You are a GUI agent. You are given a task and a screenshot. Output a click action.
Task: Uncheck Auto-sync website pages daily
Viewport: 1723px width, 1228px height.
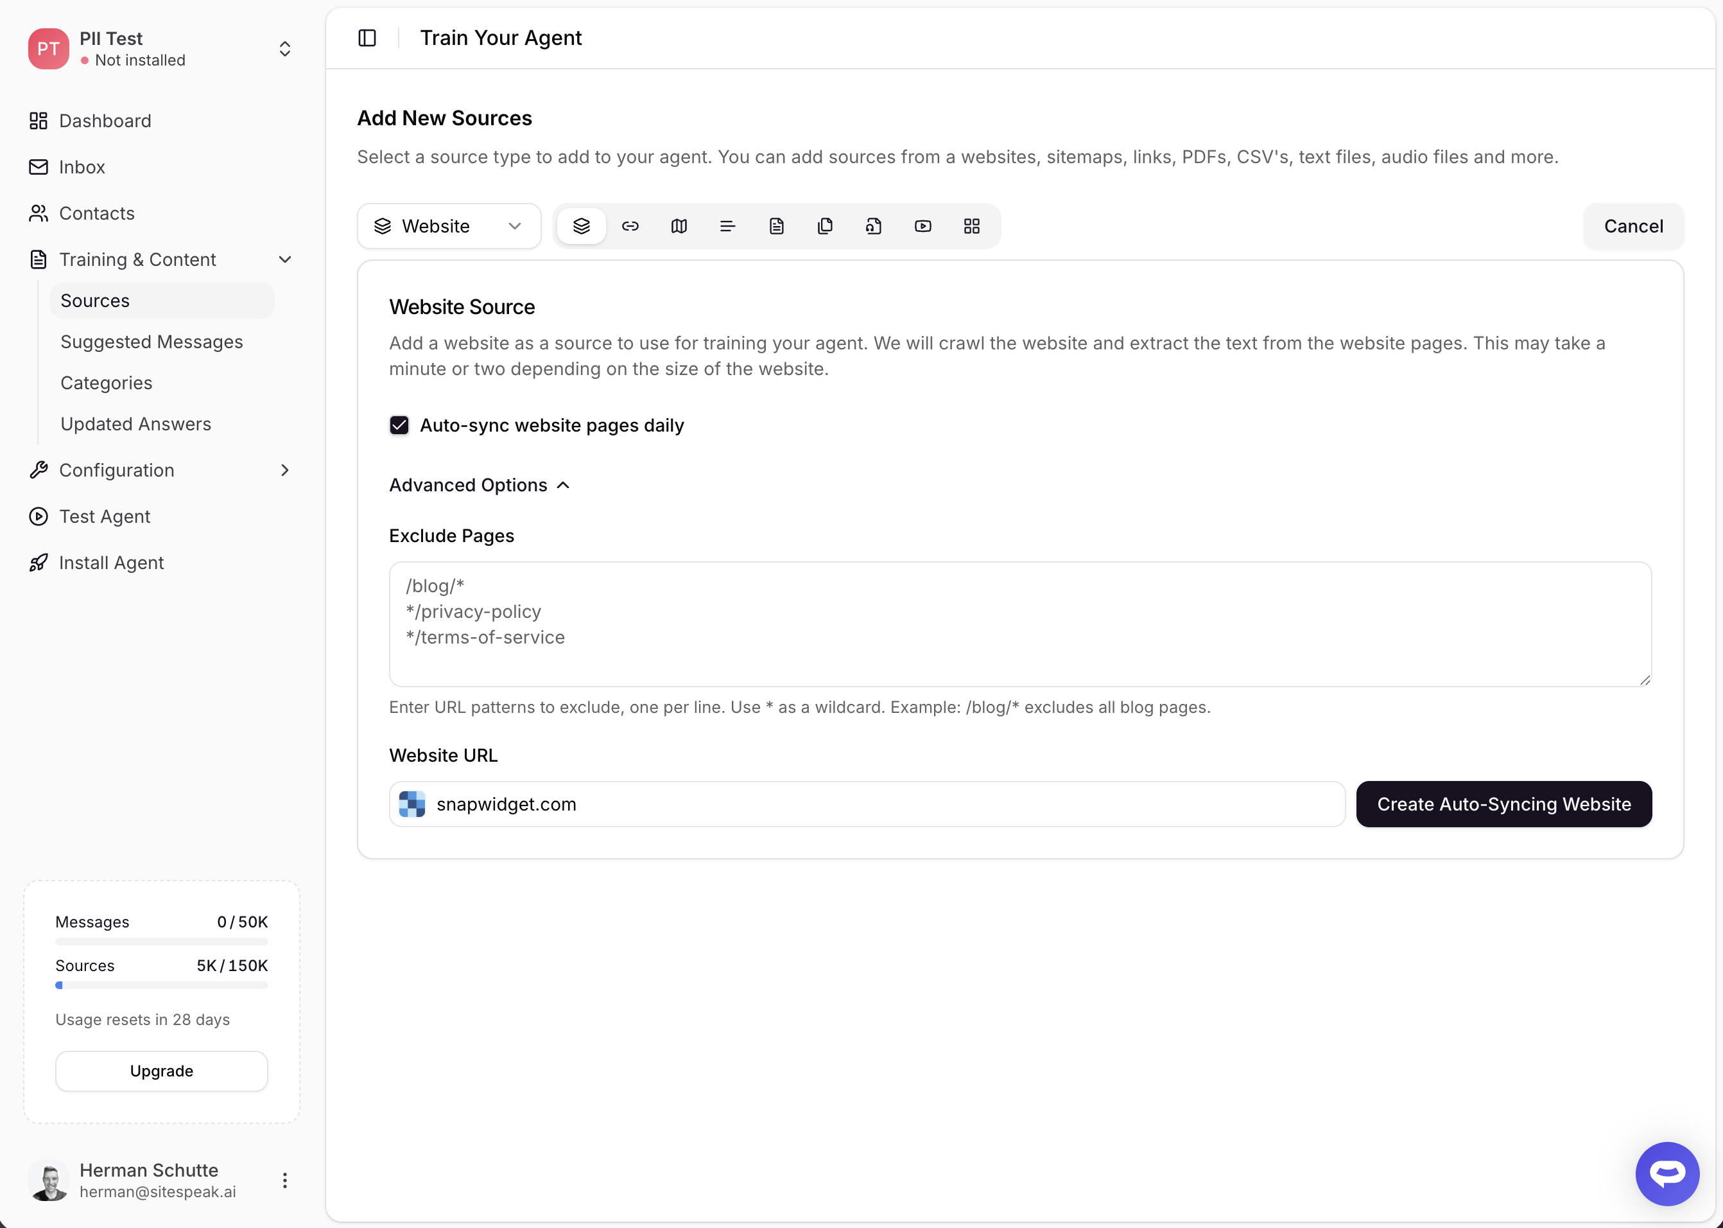[399, 425]
